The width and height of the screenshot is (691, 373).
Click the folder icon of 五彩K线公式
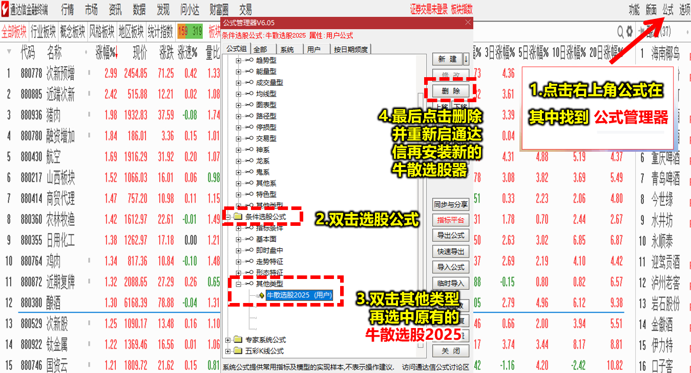tap(238, 351)
